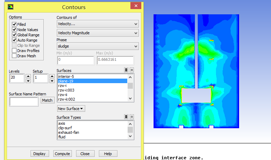Click the Setup input field
This screenshot has width=271, height=160.
pyautogui.click(x=41, y=78)
